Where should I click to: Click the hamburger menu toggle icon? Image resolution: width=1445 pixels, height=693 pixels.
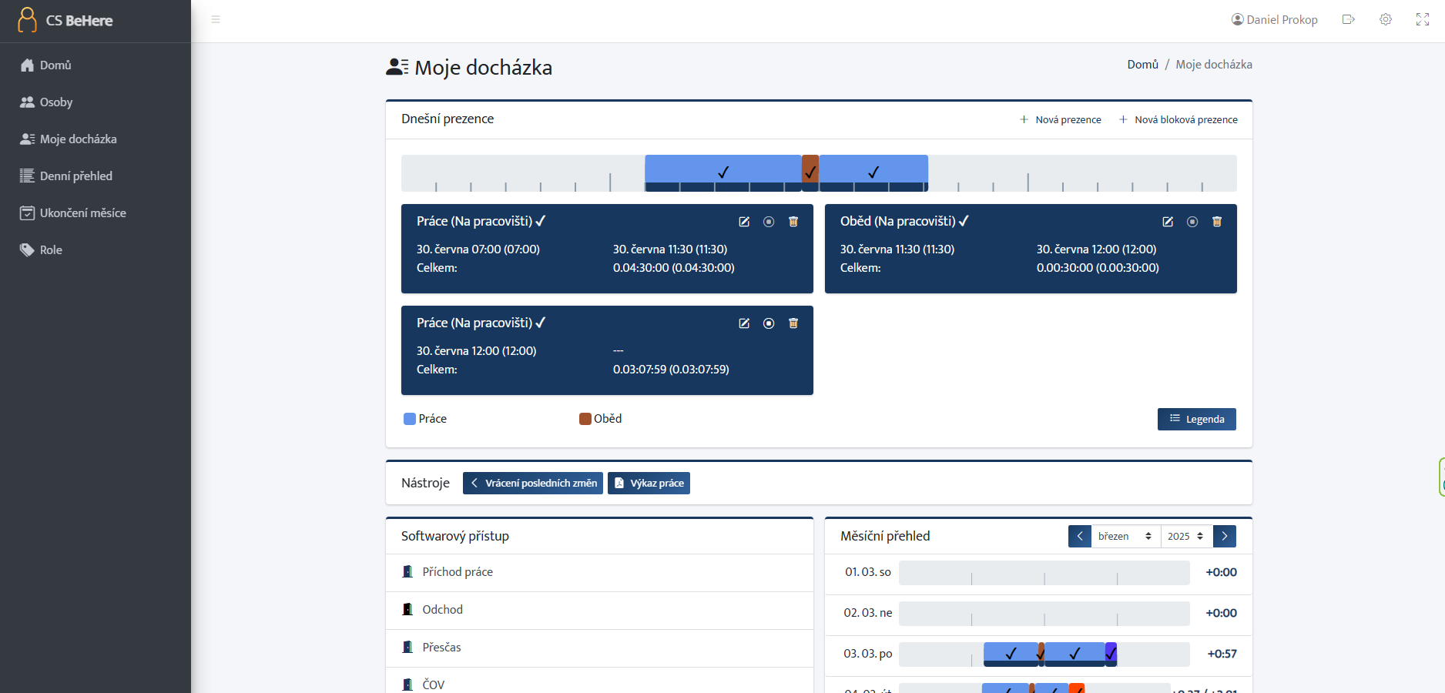(216, 19)
